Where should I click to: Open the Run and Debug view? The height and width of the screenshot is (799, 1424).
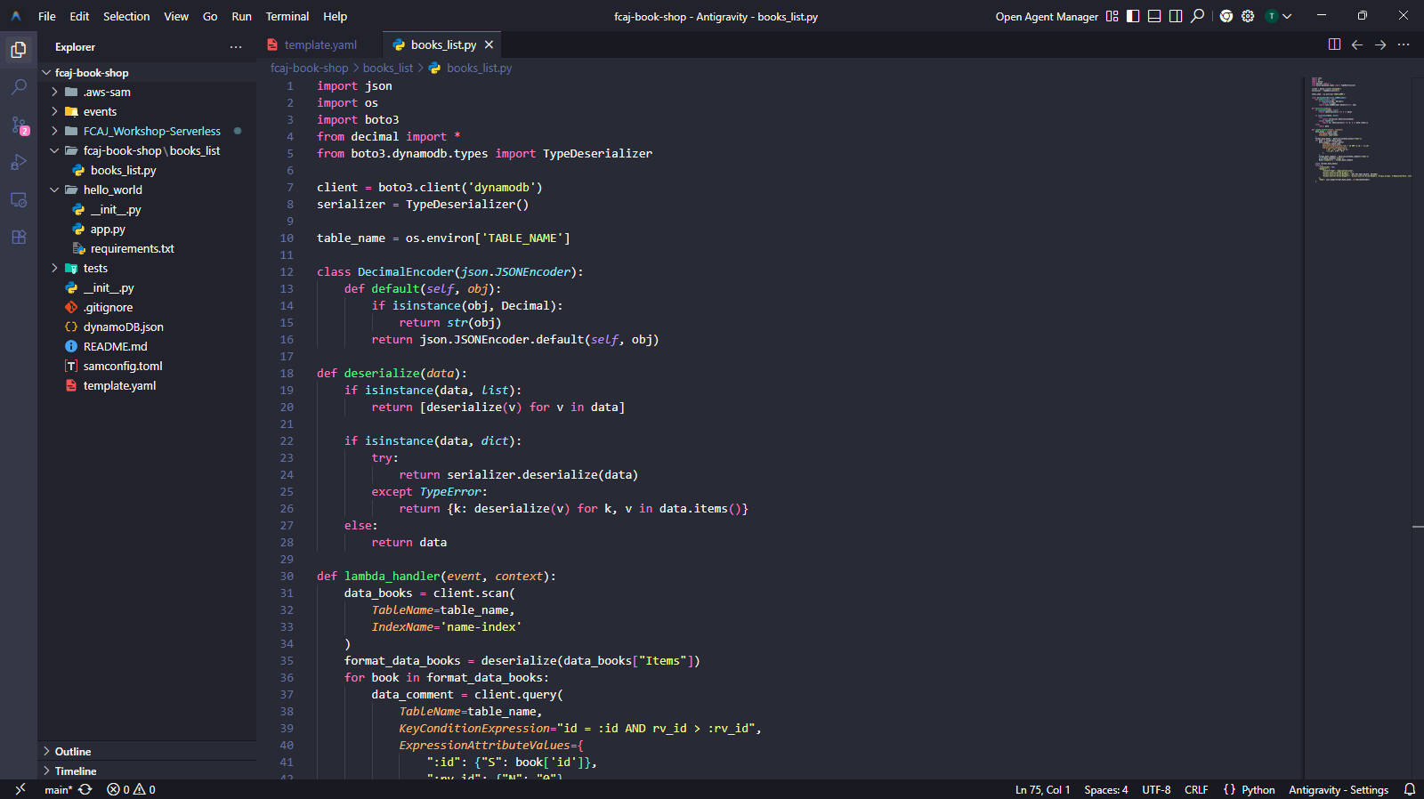click(x=19, y=162)
